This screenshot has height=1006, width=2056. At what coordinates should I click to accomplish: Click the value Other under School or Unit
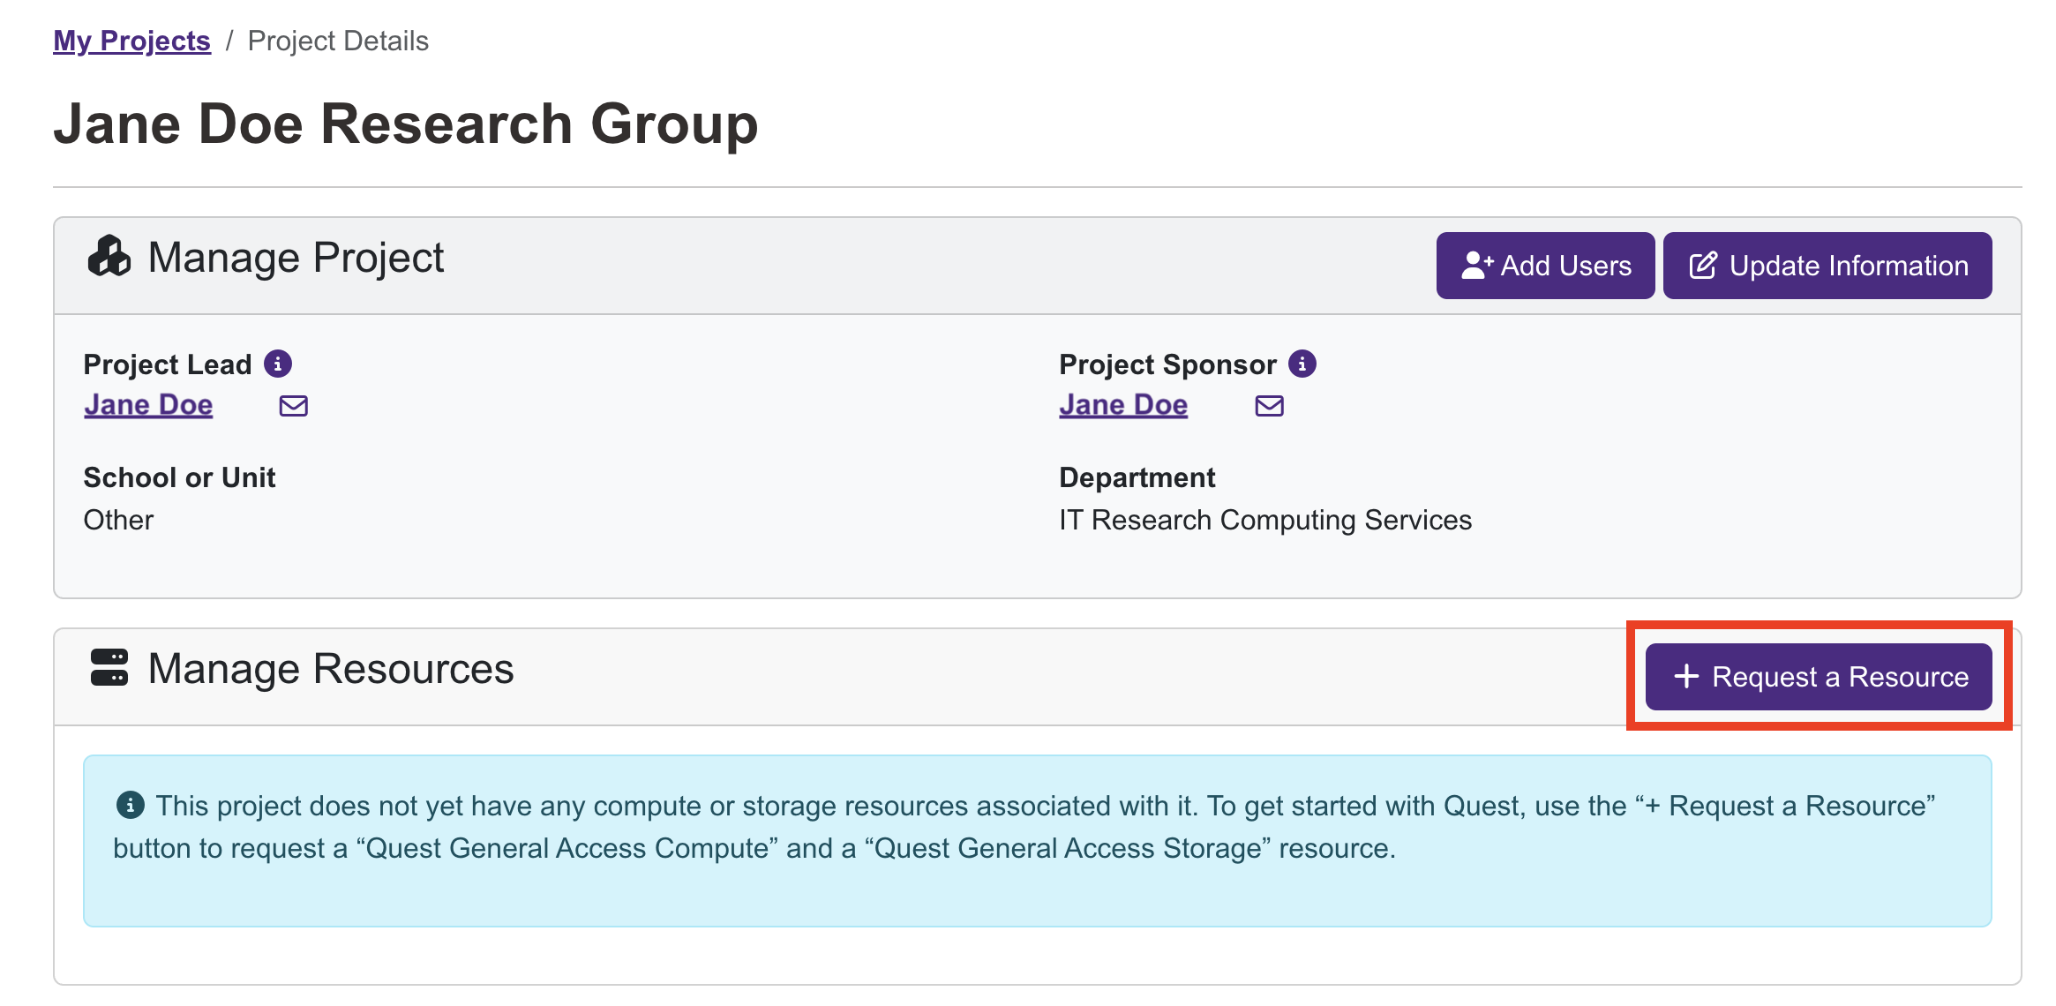118,520
